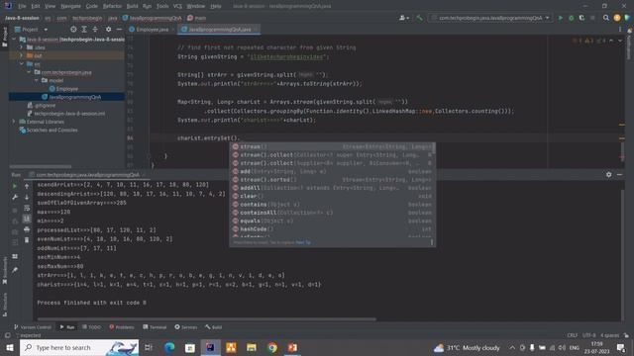Image resolution: width=634 pixels, height=356 pixels.
Task: Collapse the Java-8-session root node
Action: [15, 40]
